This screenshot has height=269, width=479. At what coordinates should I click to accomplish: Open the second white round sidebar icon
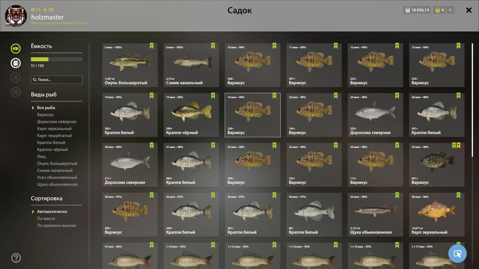pos(16,63)
